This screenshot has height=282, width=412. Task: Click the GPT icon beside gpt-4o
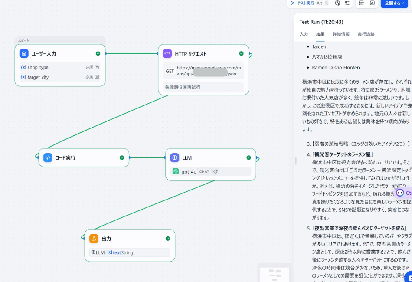pos(175,171)
